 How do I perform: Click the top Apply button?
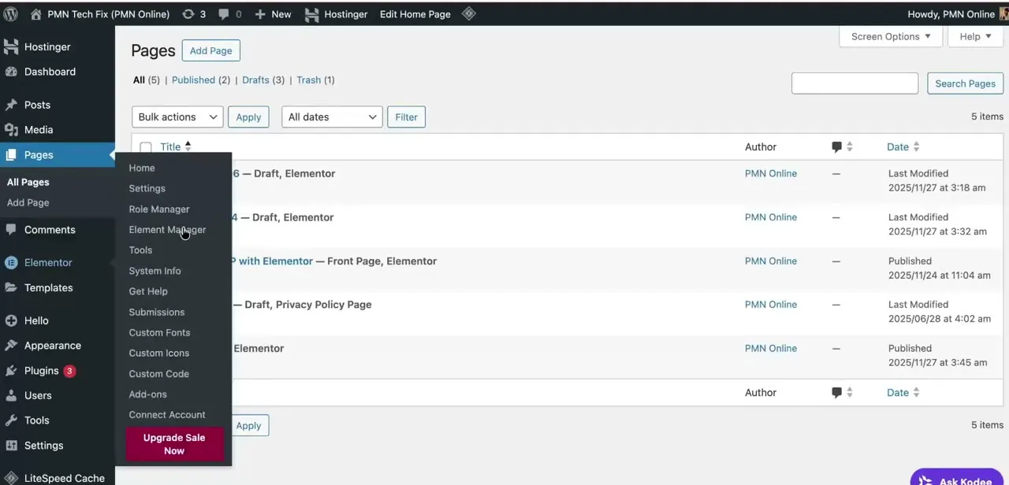click(x=248, y=117)
